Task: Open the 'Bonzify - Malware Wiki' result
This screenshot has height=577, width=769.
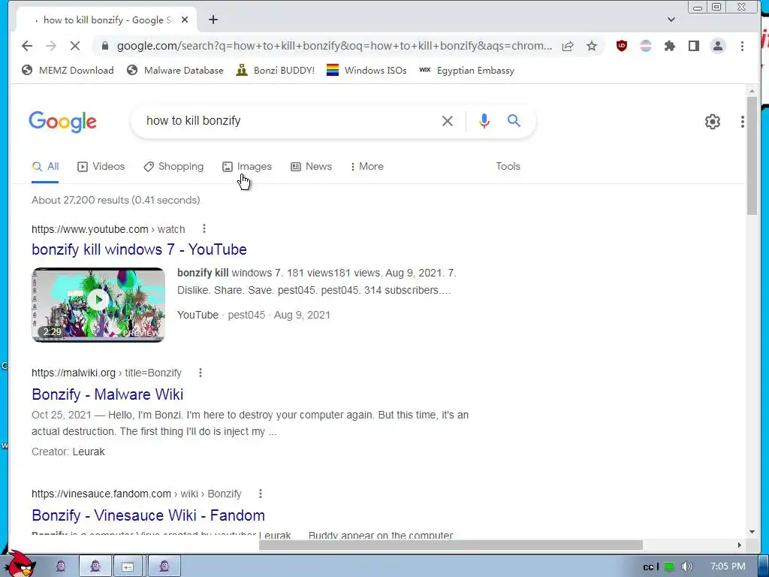Action: (107, 394)
